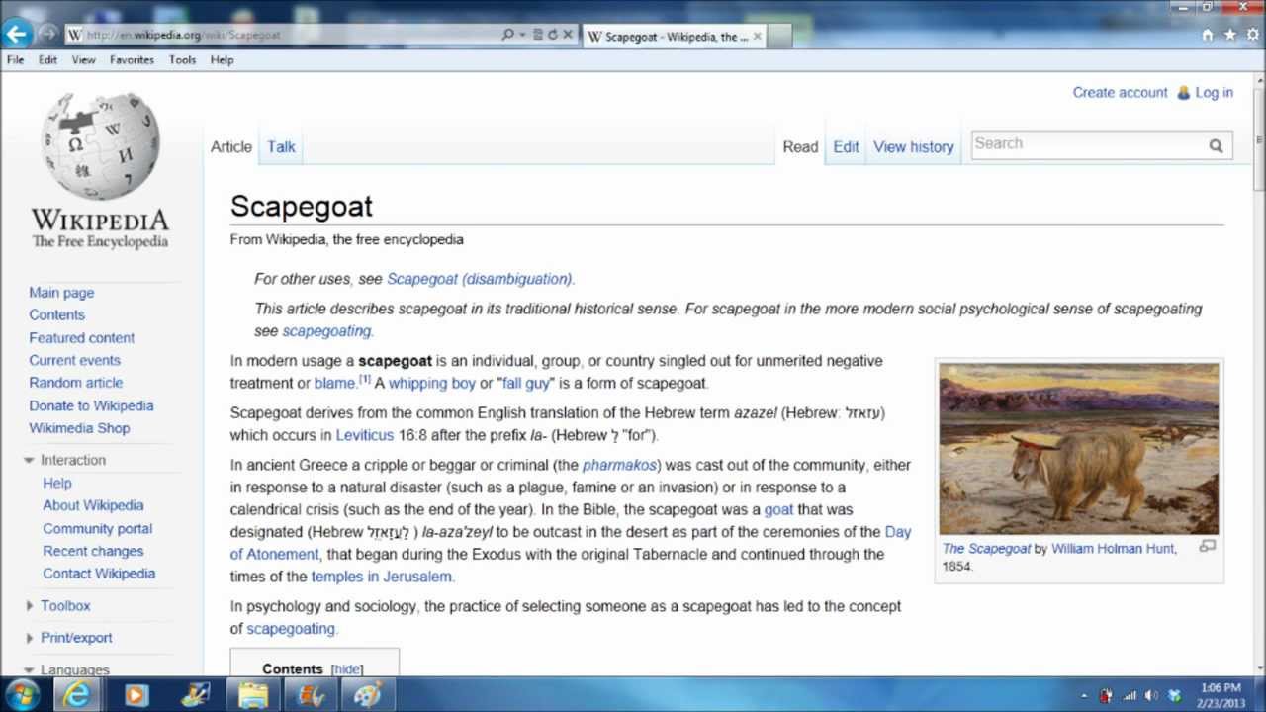Select the Article tab

pos(231,146)
